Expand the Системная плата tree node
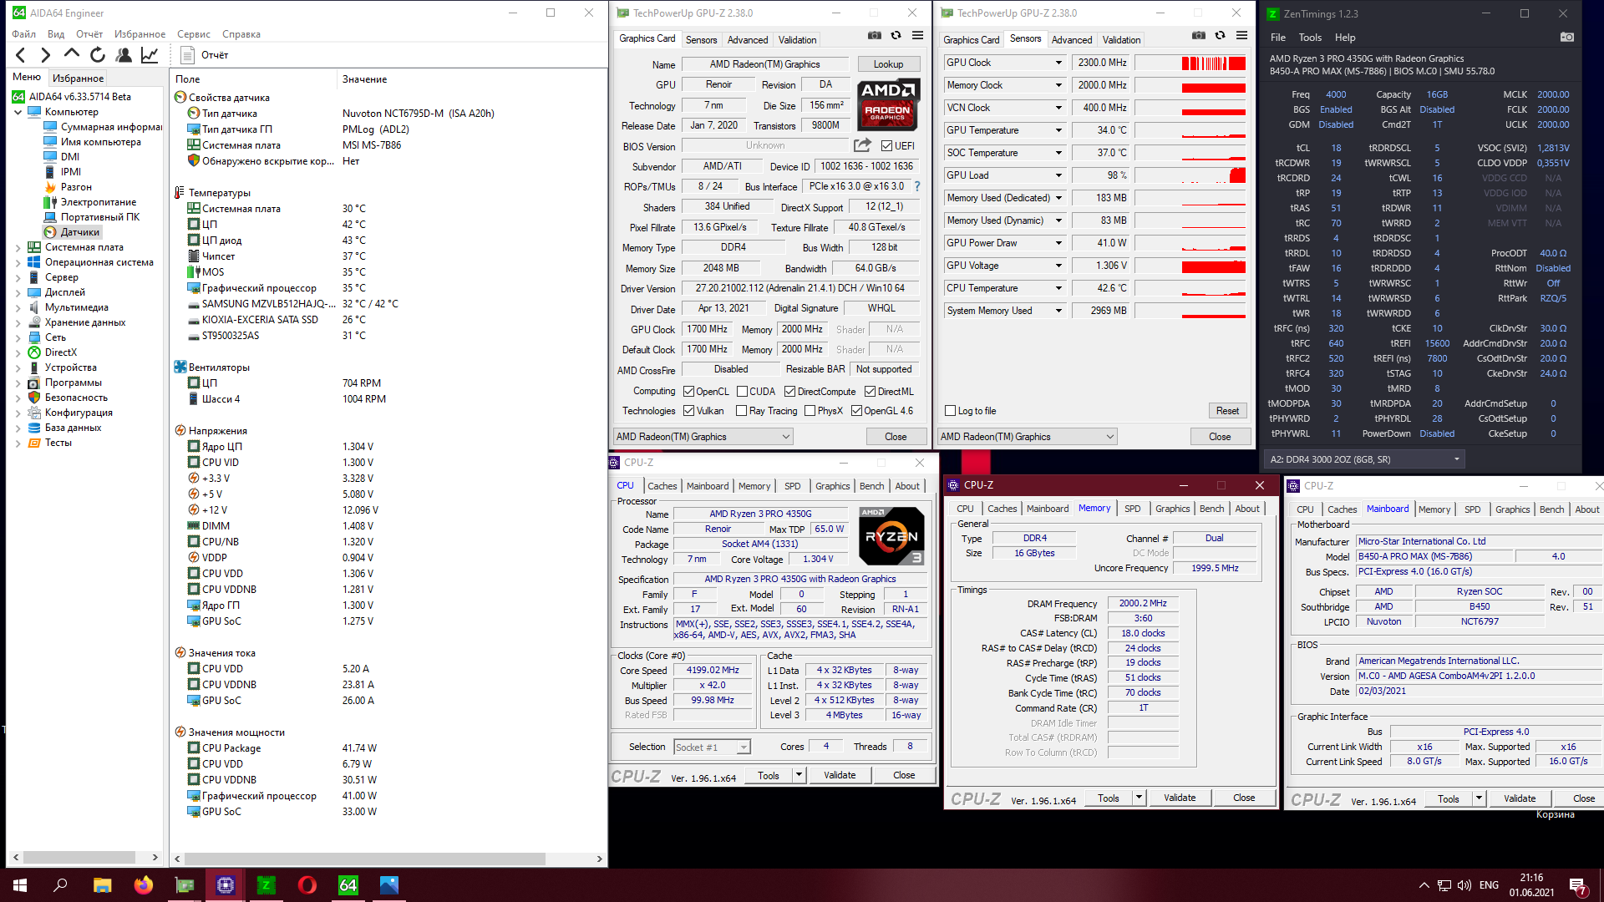 click(x=18, y=247)
